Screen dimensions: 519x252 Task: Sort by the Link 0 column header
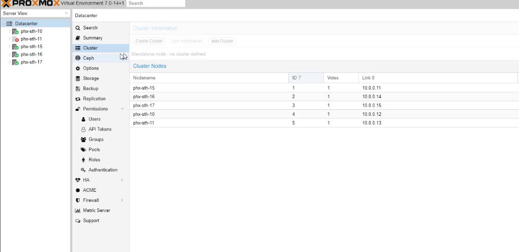point(438,78)
